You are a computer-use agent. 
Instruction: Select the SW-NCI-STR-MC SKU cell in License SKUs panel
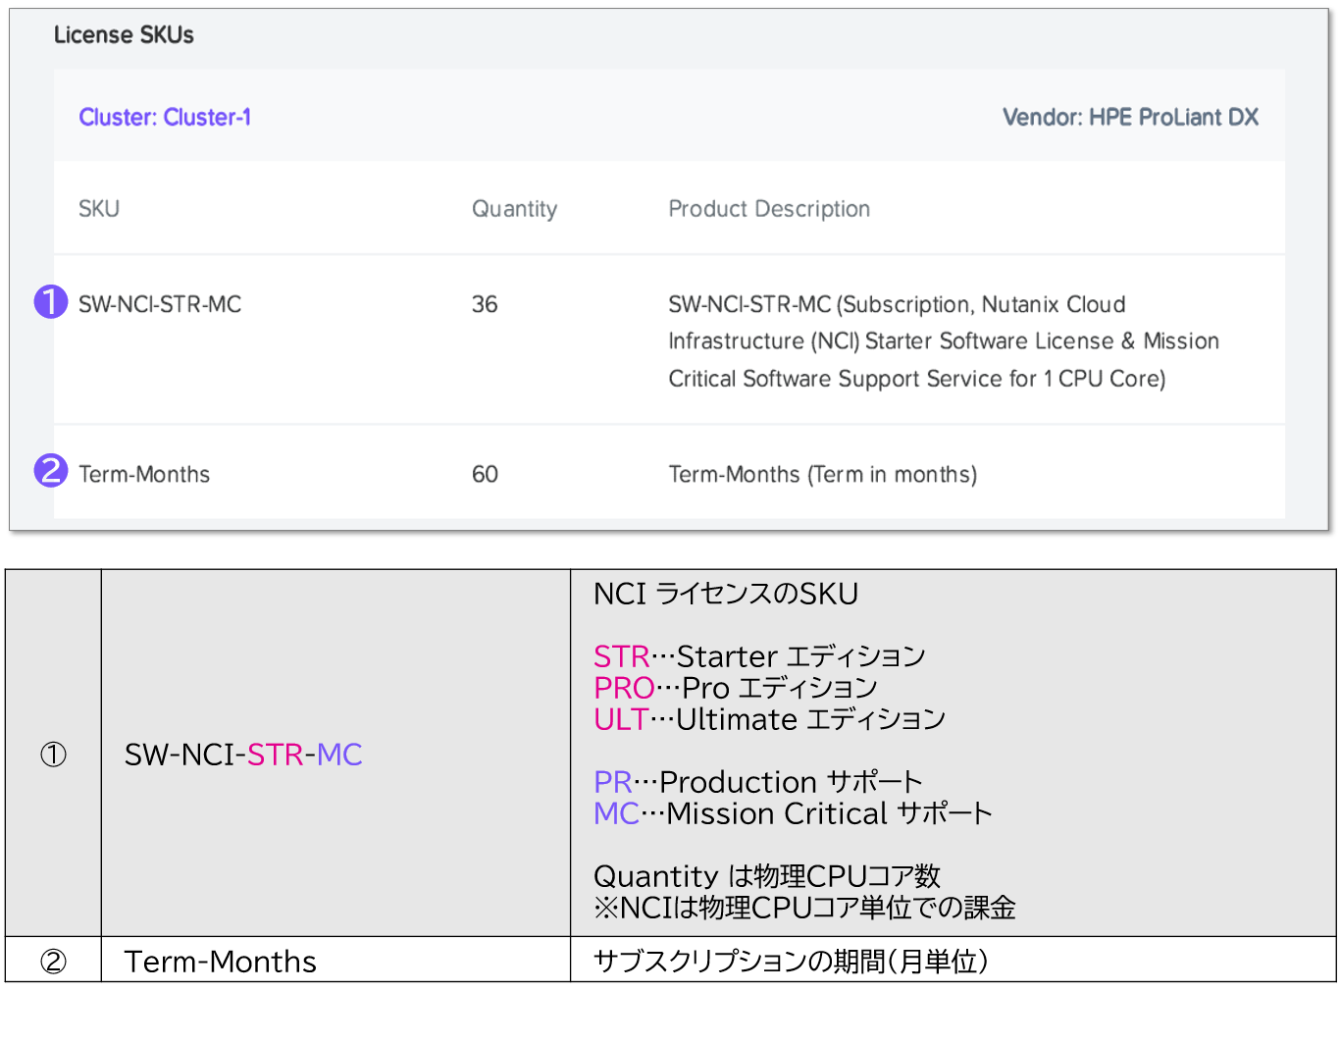[x=160, y=304]
